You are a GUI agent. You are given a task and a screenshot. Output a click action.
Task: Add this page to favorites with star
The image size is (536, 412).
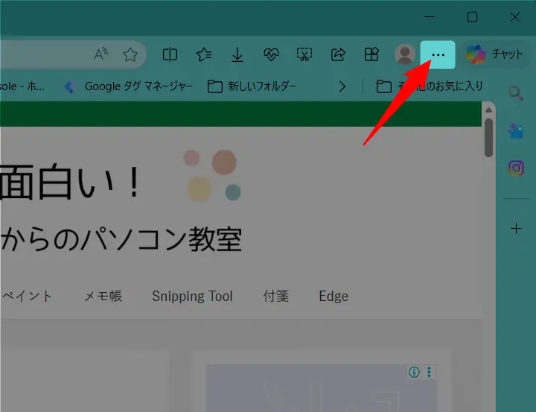point(130,54)
